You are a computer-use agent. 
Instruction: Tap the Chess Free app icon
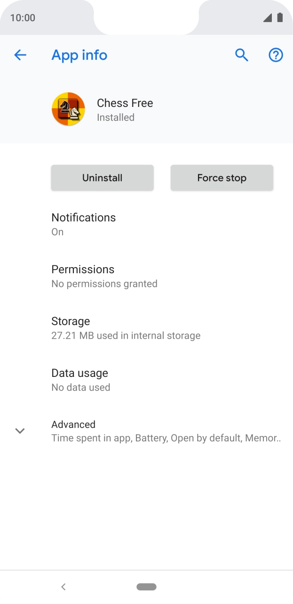click(x=68, y=109)
